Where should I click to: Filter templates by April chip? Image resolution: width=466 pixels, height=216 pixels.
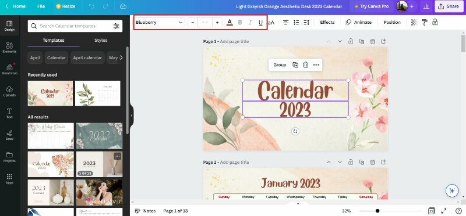(35, 58)
